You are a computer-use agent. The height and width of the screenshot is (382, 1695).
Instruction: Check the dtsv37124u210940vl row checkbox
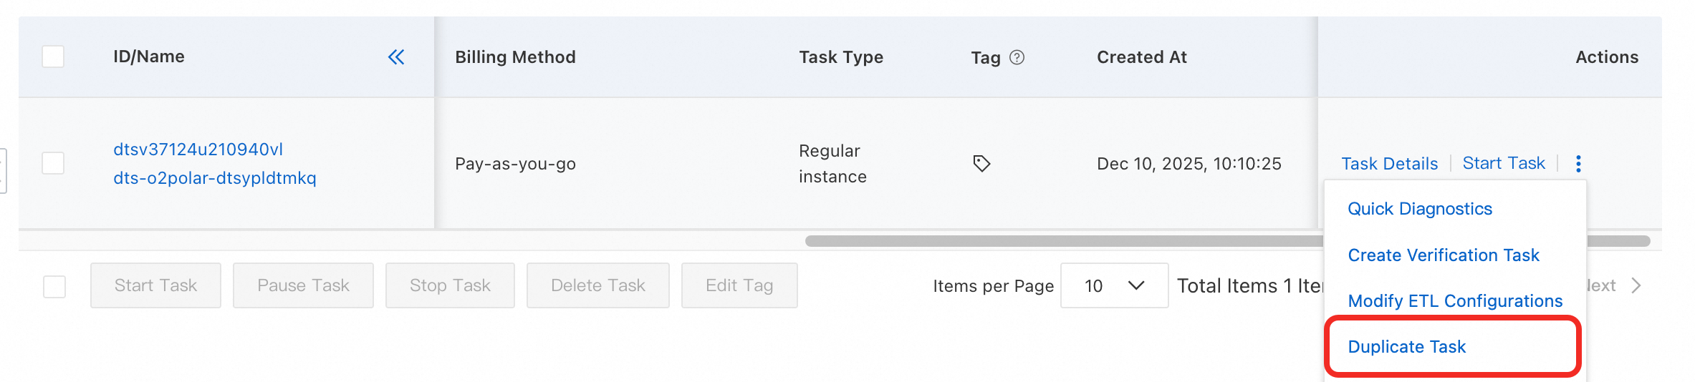tap(53, 163)
